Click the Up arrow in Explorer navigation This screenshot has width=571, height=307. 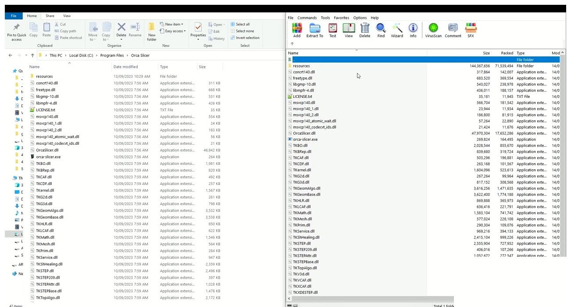coord(32,56)
